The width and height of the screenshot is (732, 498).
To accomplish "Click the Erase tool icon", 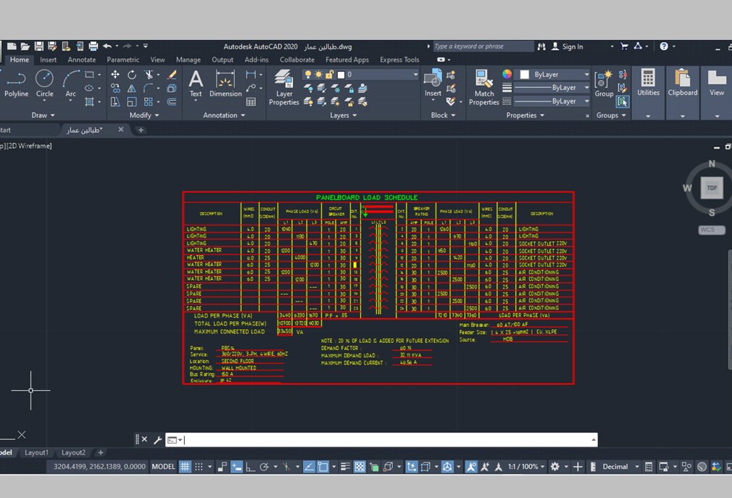I will [172, 75].
